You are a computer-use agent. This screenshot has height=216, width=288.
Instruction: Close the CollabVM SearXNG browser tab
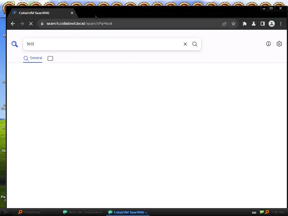click(x=72, y=13)
